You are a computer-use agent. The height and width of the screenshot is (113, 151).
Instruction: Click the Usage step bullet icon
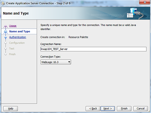pos(6,26)
